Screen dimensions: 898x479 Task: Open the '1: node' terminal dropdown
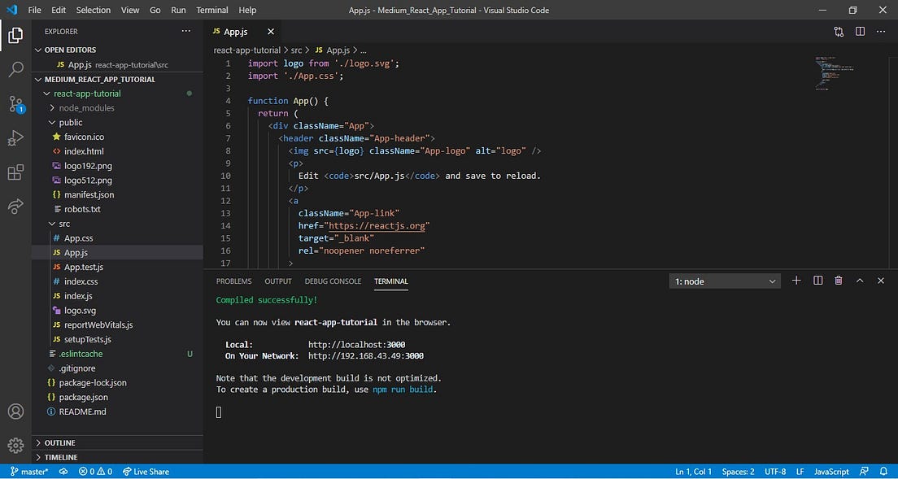pyautogui.click(x=723, y=281)
